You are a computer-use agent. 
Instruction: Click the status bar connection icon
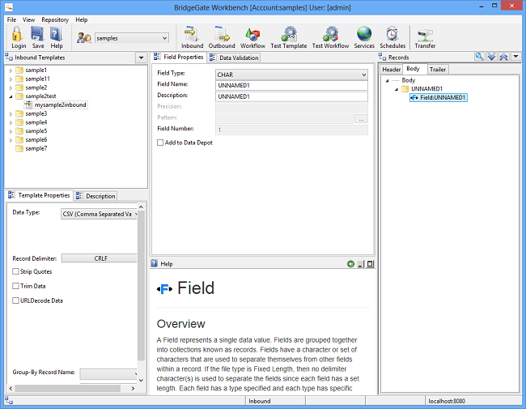click(9, 401)
